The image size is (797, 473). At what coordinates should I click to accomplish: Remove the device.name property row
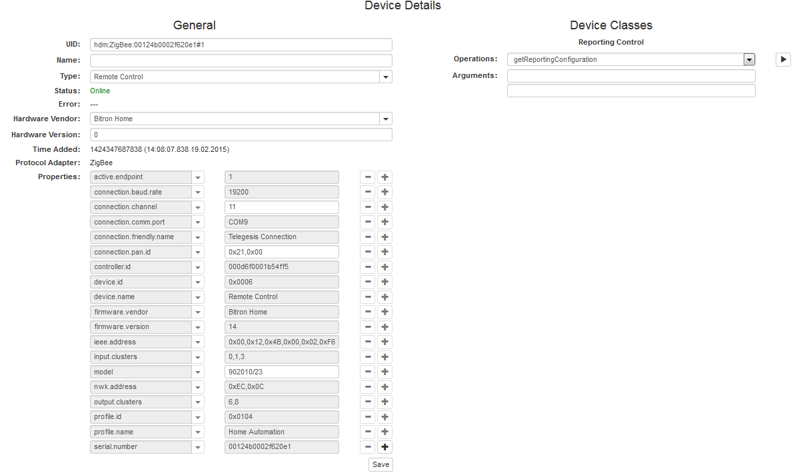click(369, 297)
